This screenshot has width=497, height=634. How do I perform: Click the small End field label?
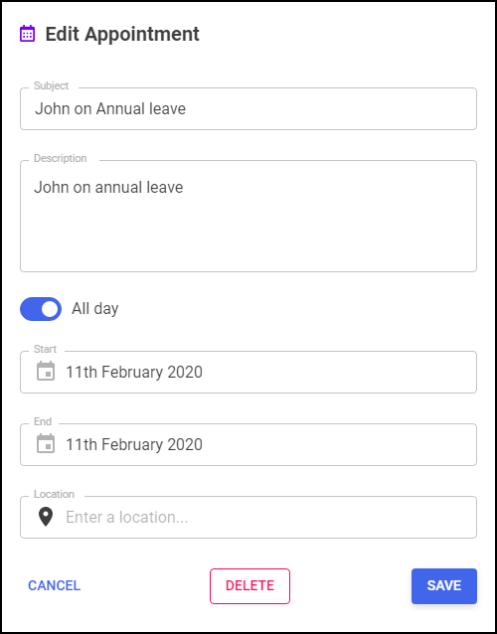pos(43,421)
